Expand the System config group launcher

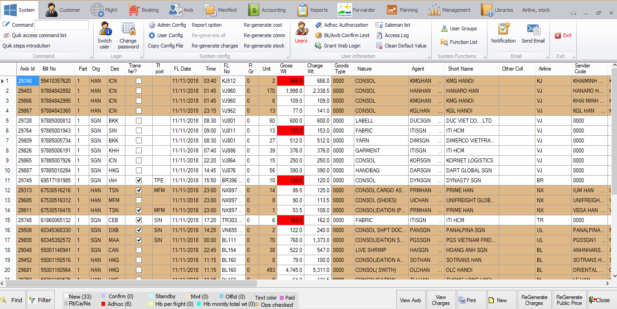[286, 57]
